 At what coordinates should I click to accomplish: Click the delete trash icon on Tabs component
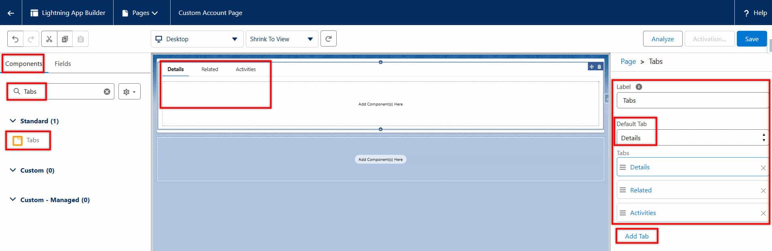click(599, 67)
